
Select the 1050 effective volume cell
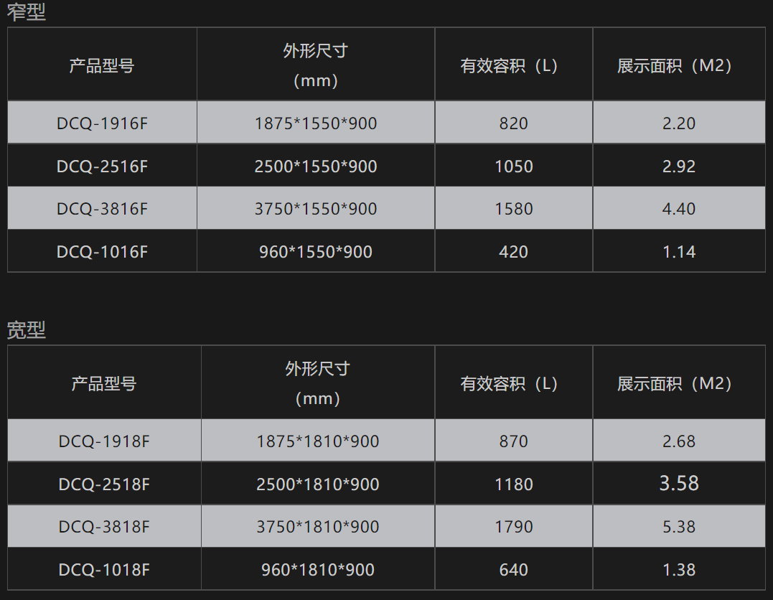[x=514, y=167]
